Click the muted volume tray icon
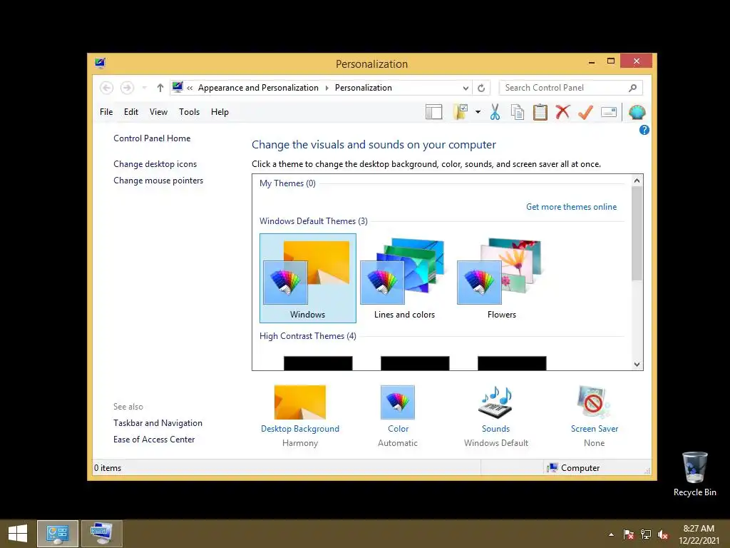 click(663, 534)
